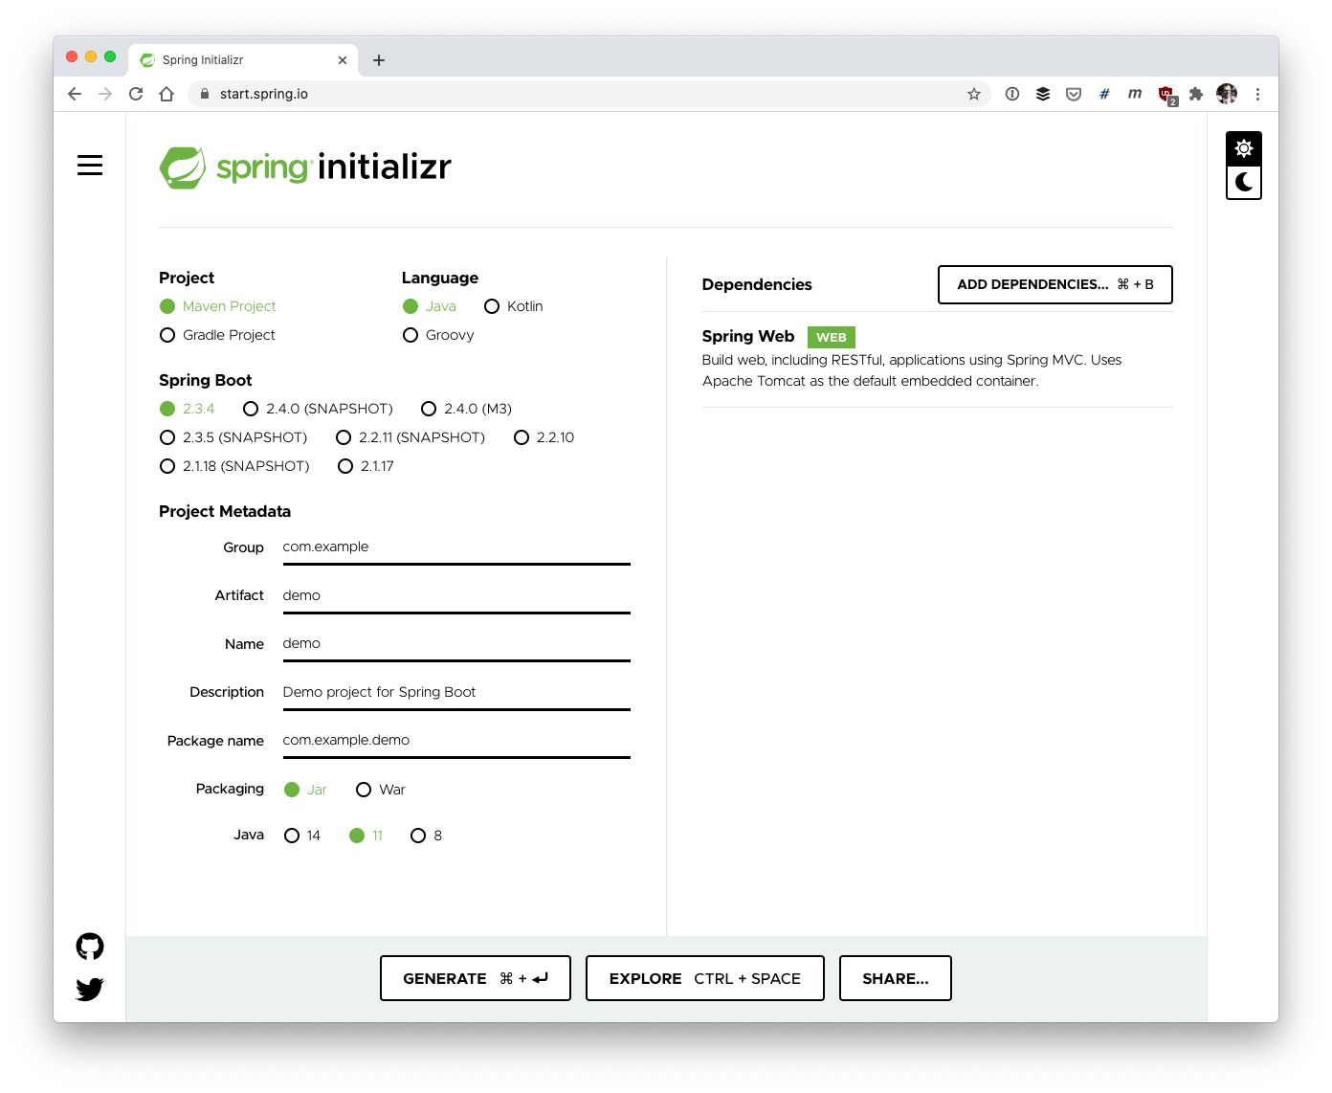Select Spring Boot 2.2.10
Screen dimensions: 1332x1093
544,437
